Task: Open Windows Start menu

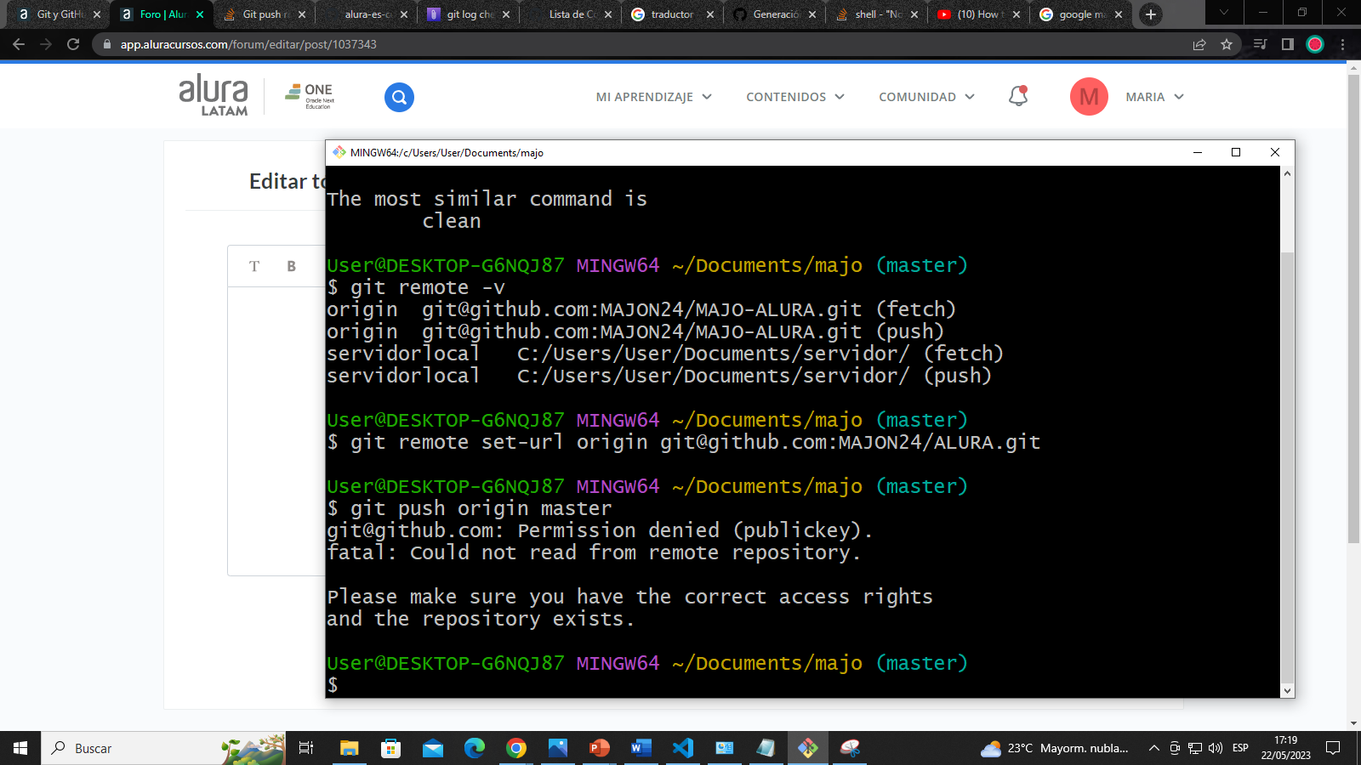Action: click(20, 748)
